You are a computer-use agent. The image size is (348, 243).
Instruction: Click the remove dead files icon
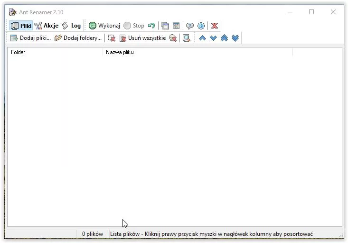(x=173, y=38)
